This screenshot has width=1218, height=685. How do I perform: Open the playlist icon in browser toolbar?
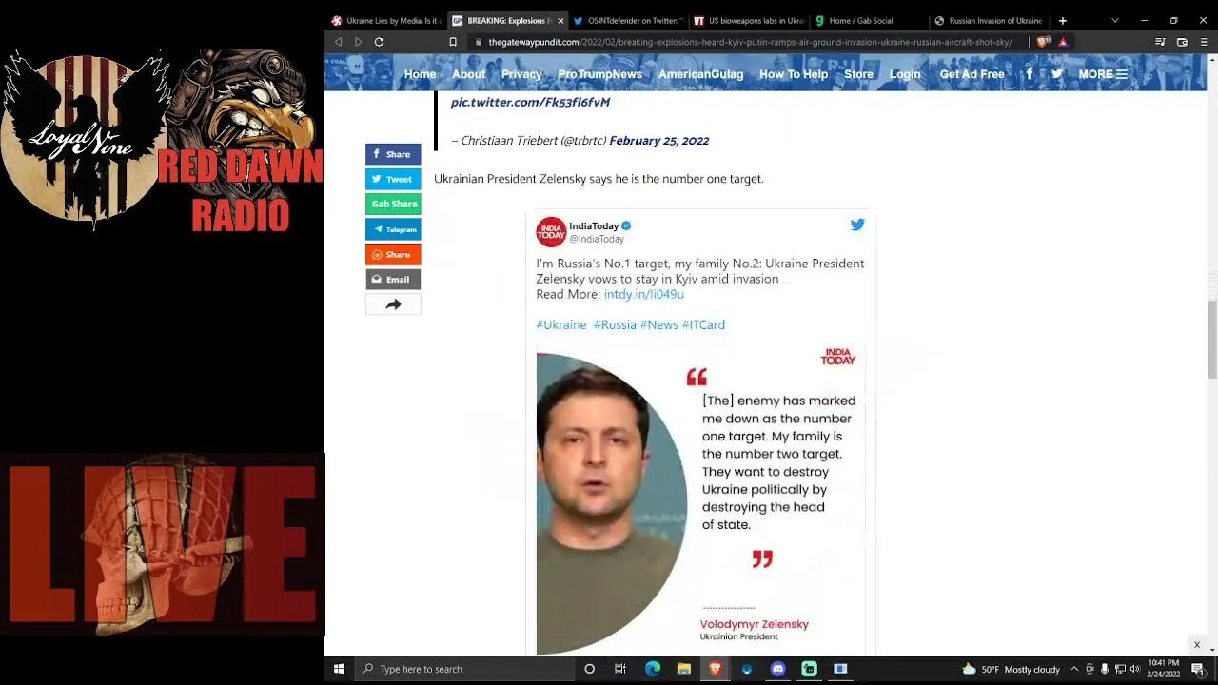click(x=1160, y=42)
